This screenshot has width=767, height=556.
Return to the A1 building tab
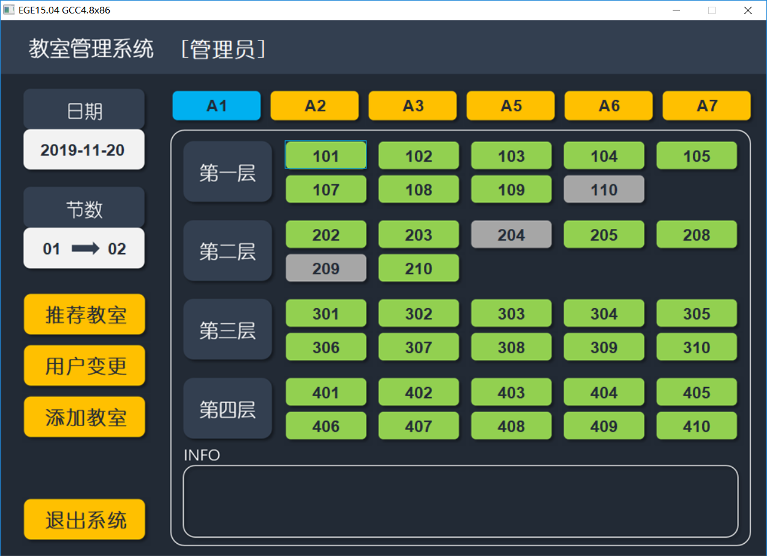(216, 105)
